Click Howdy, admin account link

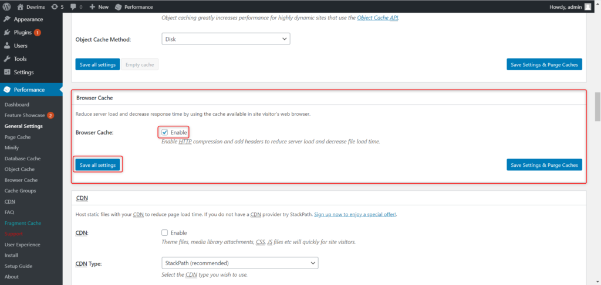point(566,7)
